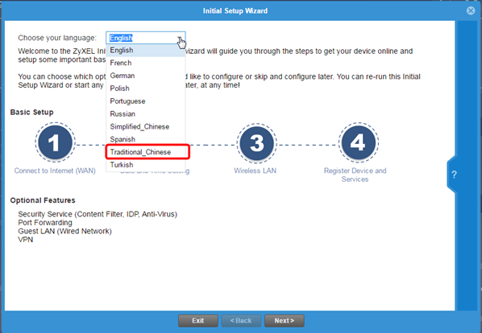Click Guest LAN (Wired Network) text
Viewport: 482px width, 333px height.
coord(64,231)
